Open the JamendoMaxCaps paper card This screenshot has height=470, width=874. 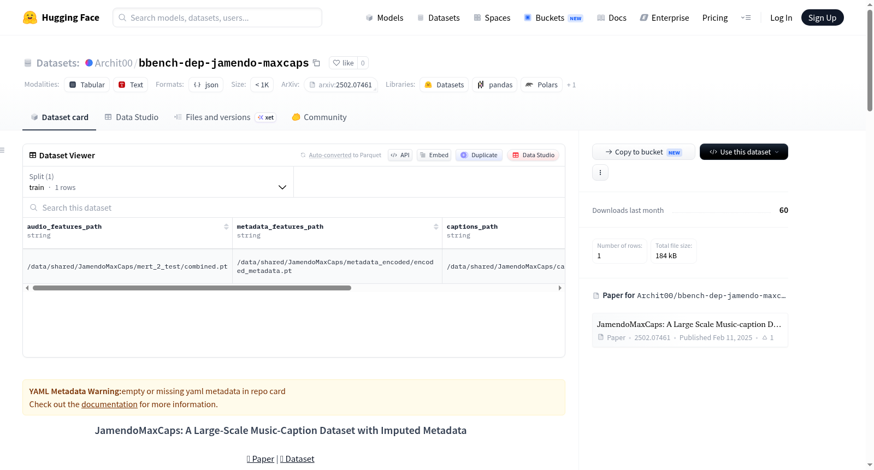tap(690, 330)
